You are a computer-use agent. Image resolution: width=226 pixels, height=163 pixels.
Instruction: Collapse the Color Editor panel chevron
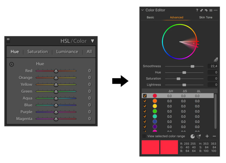click(x=143, y=10)
